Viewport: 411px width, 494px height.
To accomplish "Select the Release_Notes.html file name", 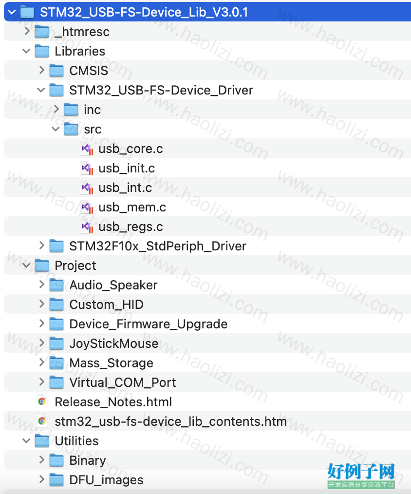I will 113,402.
